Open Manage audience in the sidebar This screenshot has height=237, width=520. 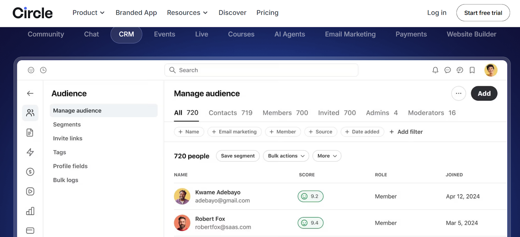[104, 111]
